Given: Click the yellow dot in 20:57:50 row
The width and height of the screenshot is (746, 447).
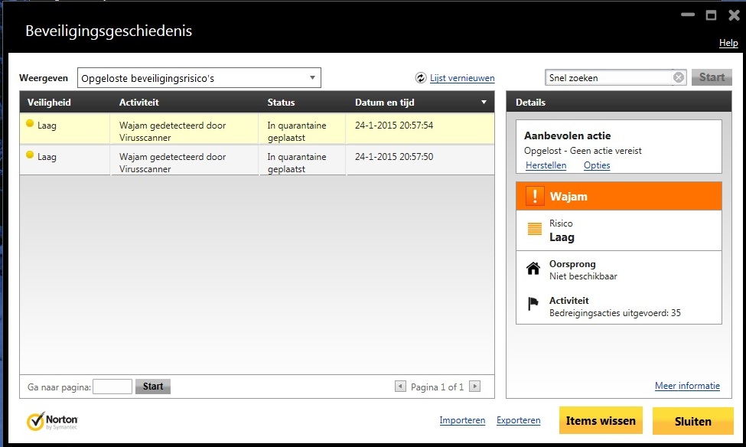Looking at the screenshot, I should click(x=30, y=155).
